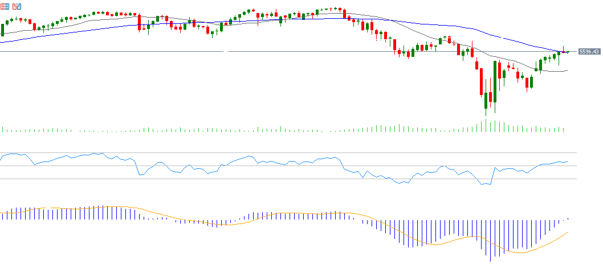Click the one-click trading panel icon
Image resolution: width=603 pixels, height=277 pixels.
tap(17, 6)
